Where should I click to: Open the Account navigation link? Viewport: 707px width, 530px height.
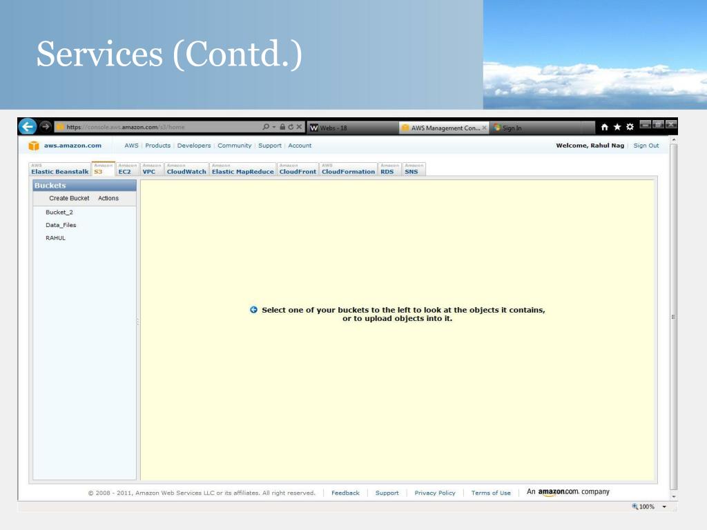point(300,146)
